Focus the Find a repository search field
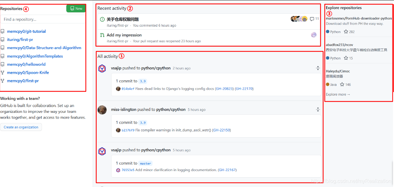The height and width of the screenshot is (187, 394). point(43,19)
